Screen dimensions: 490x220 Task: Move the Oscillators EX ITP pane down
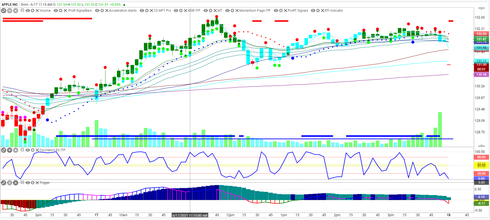click(x=10, y=150)
